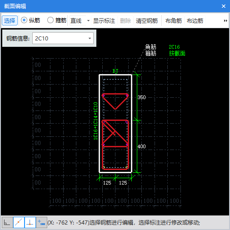Select the 350 dimension value
This screenshot has height=230, width=230.
pyautogui.click(x=141, y=97)
